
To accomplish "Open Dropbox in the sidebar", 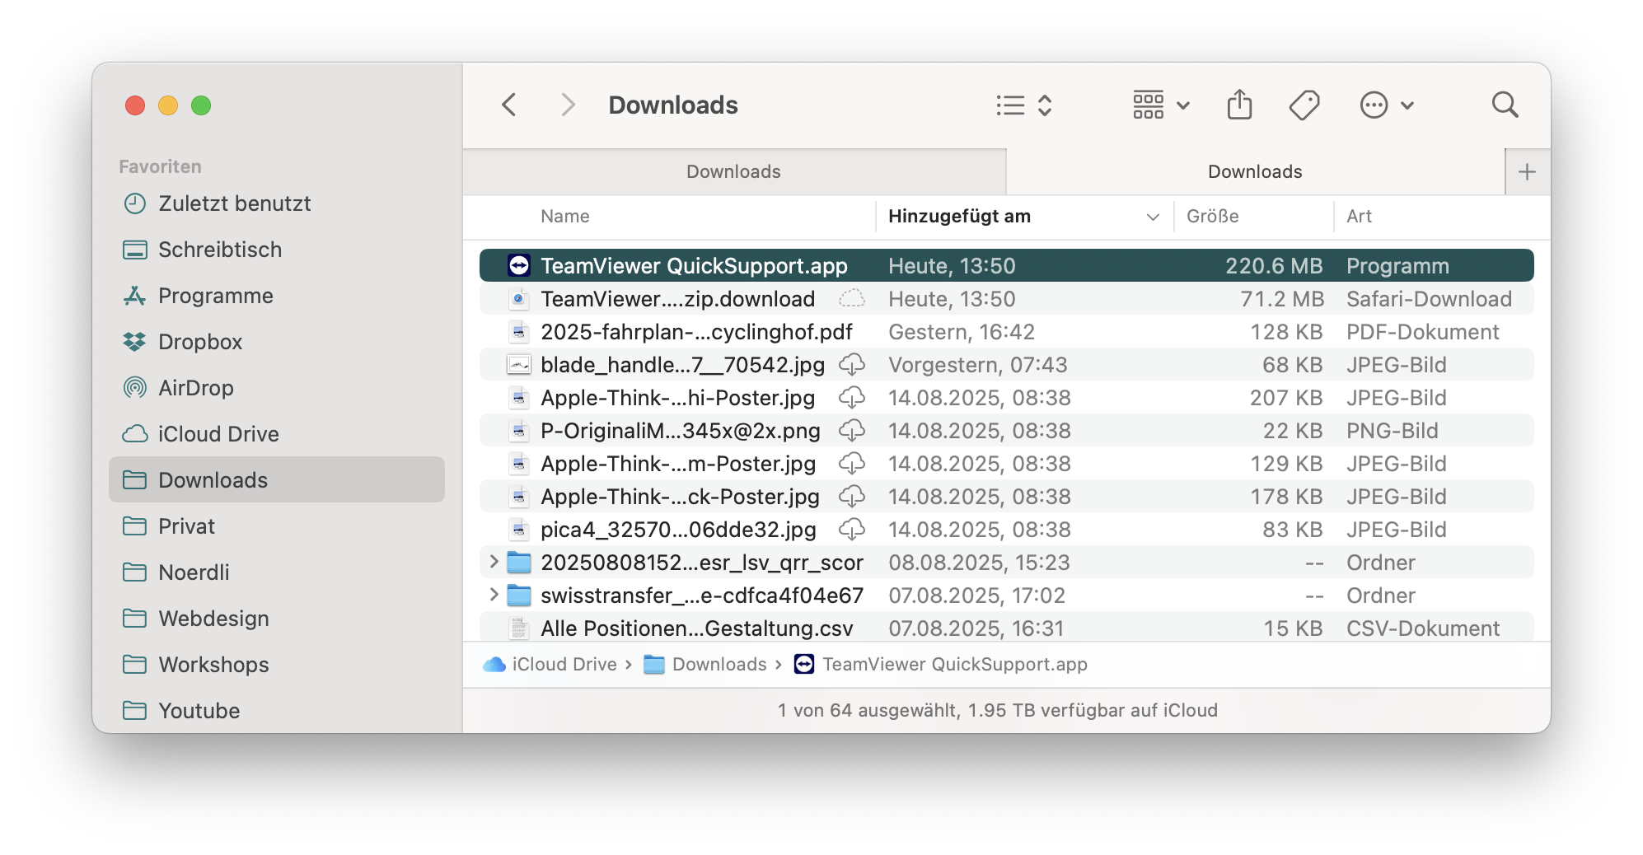I will pos(277,342).
